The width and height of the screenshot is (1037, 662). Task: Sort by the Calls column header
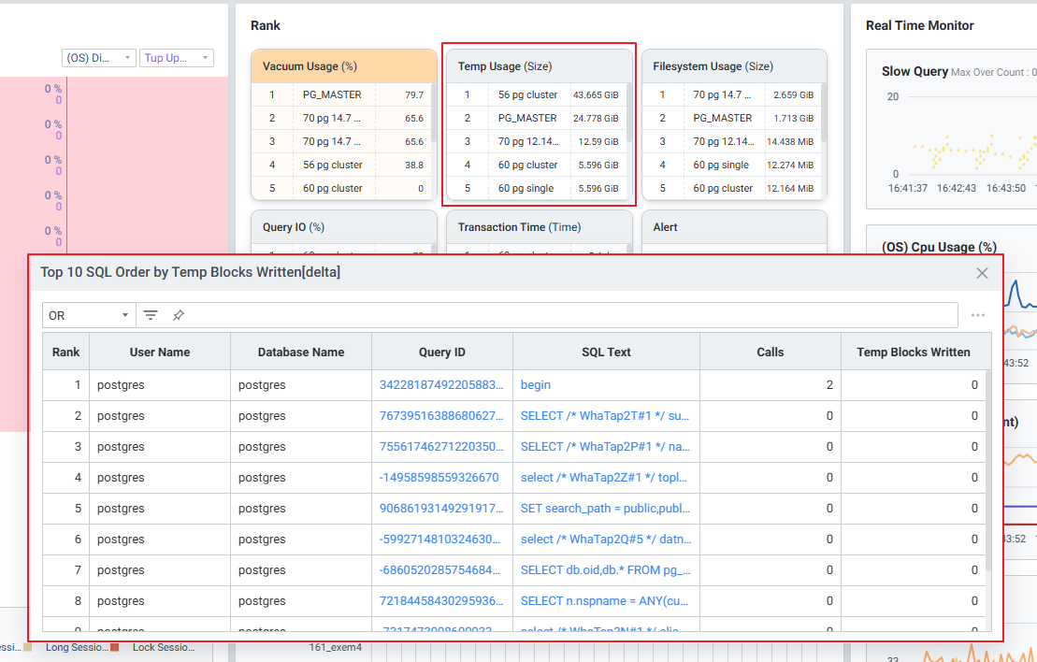coord(770,353)
